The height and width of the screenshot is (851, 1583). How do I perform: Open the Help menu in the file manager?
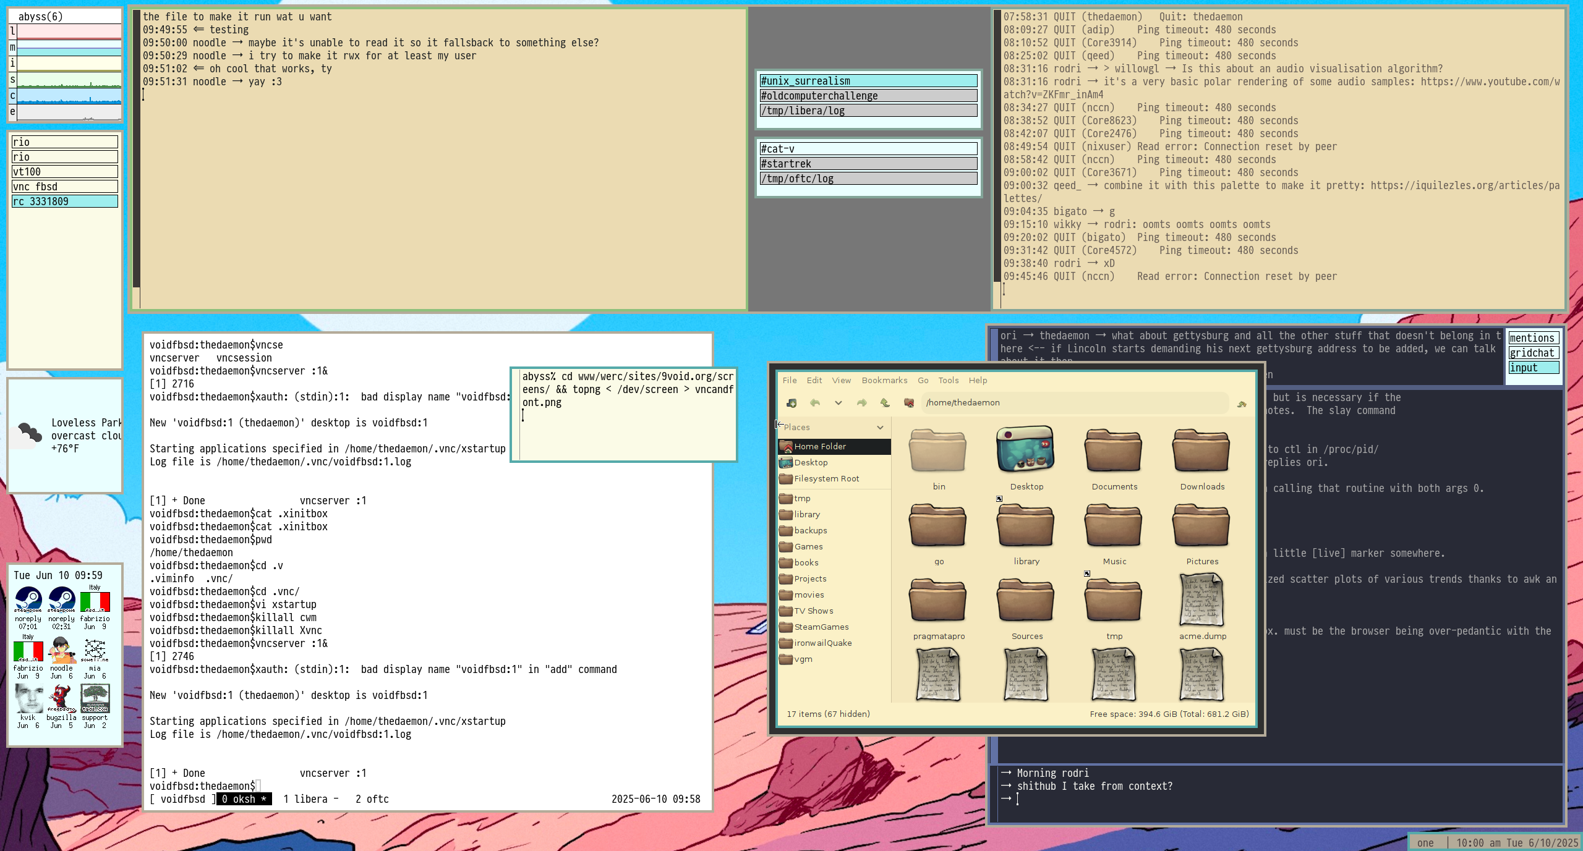click(x=978, y=380)
